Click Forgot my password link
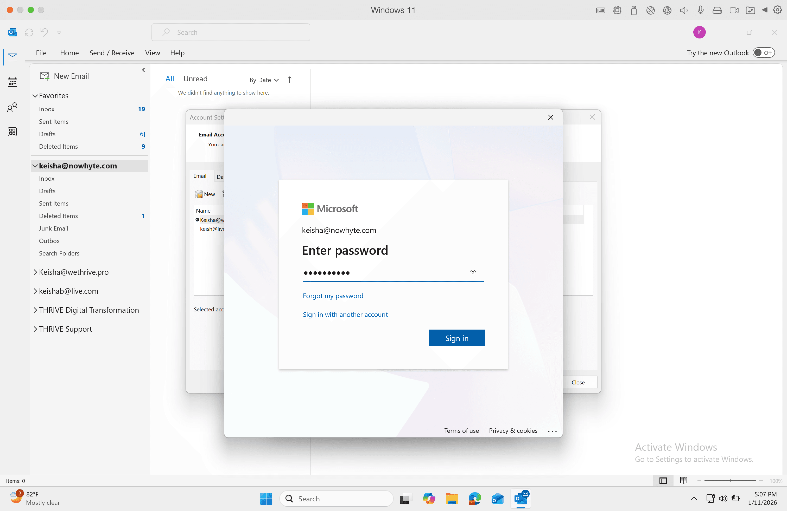Viewport: 787px width, 511px height. click(x=333, y=296)
